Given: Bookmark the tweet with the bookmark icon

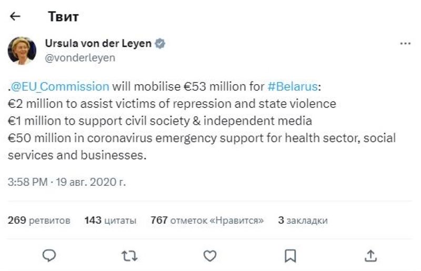Looking at the screenshot, I should (x=290, y=256).
